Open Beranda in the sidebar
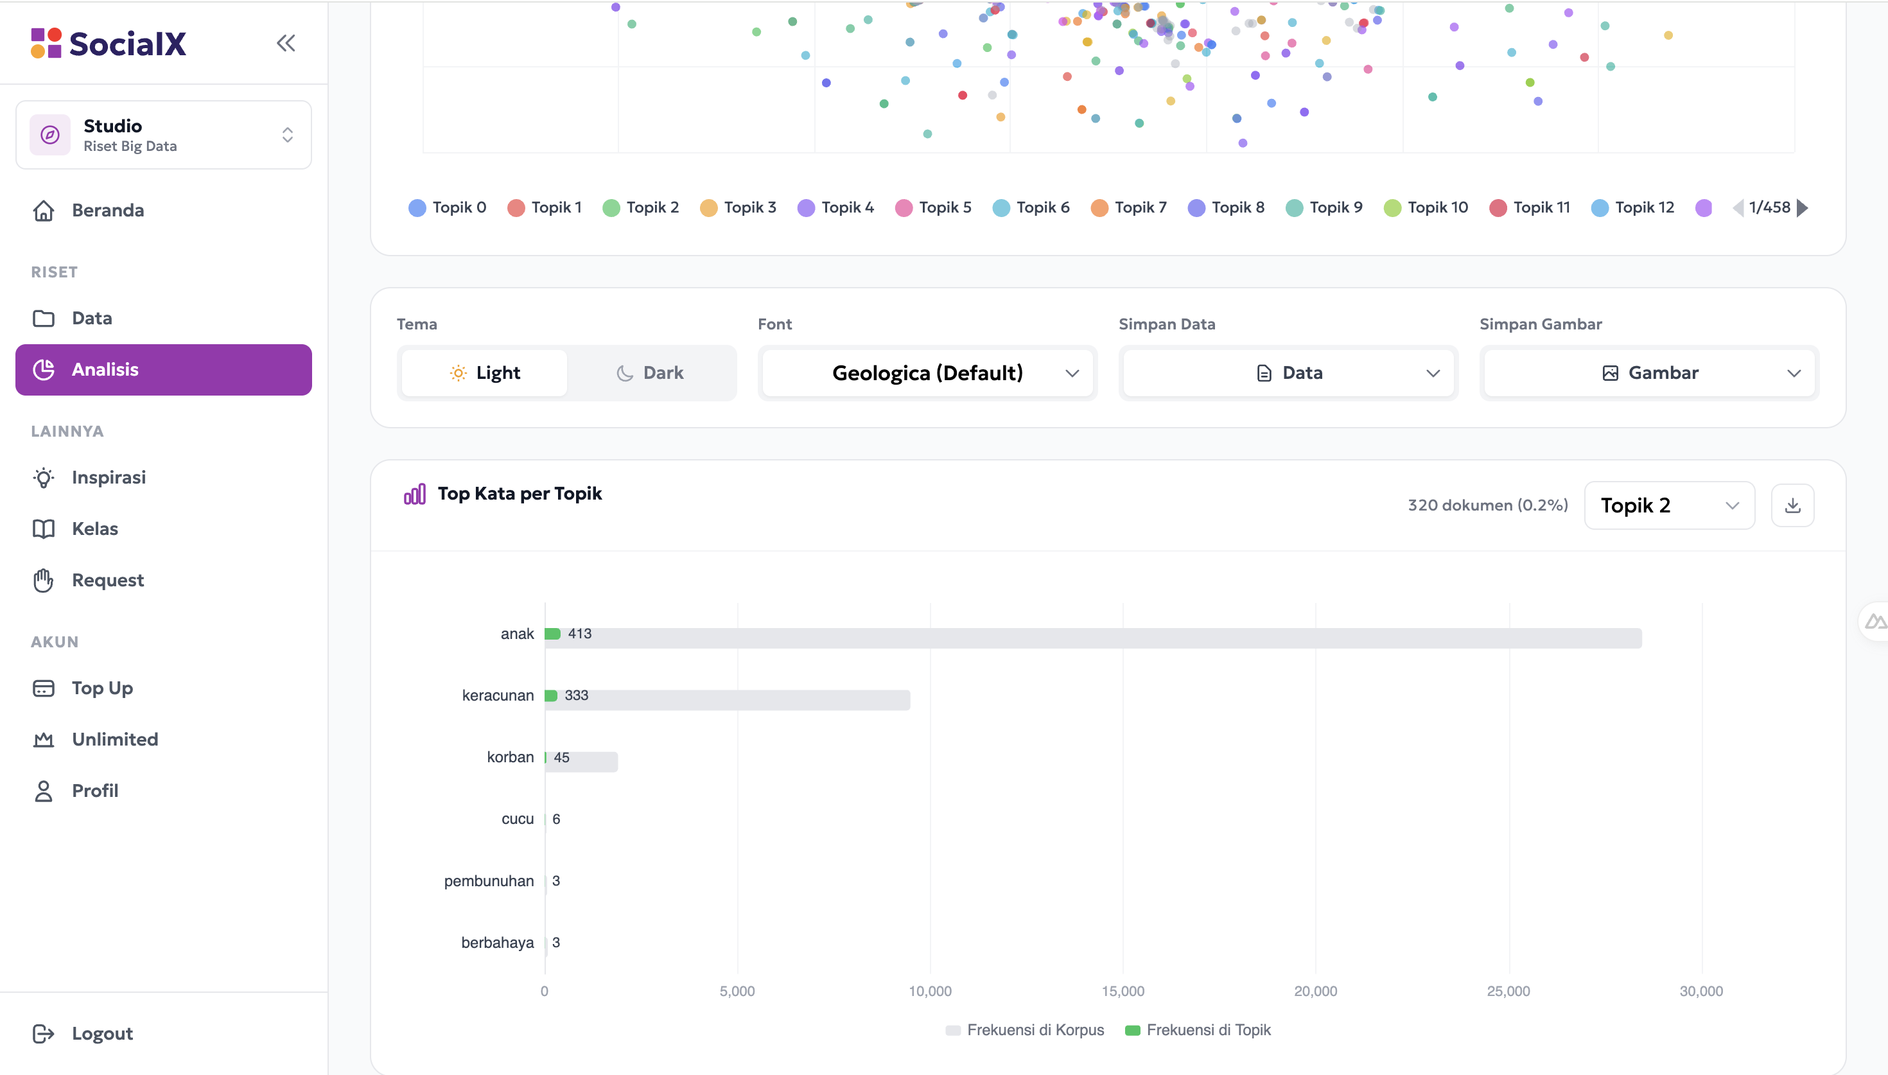 click(x=163, y=211)
